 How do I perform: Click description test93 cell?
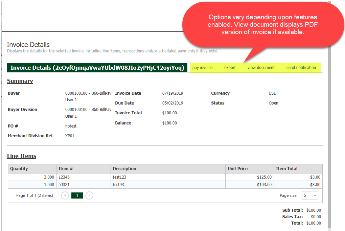click(x=168, y=185)
